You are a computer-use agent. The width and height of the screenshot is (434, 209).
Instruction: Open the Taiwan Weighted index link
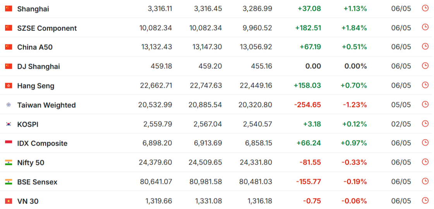[x=46, y=105]
